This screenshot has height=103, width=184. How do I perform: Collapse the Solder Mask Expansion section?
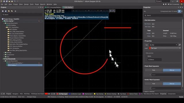tap(144, 80)
